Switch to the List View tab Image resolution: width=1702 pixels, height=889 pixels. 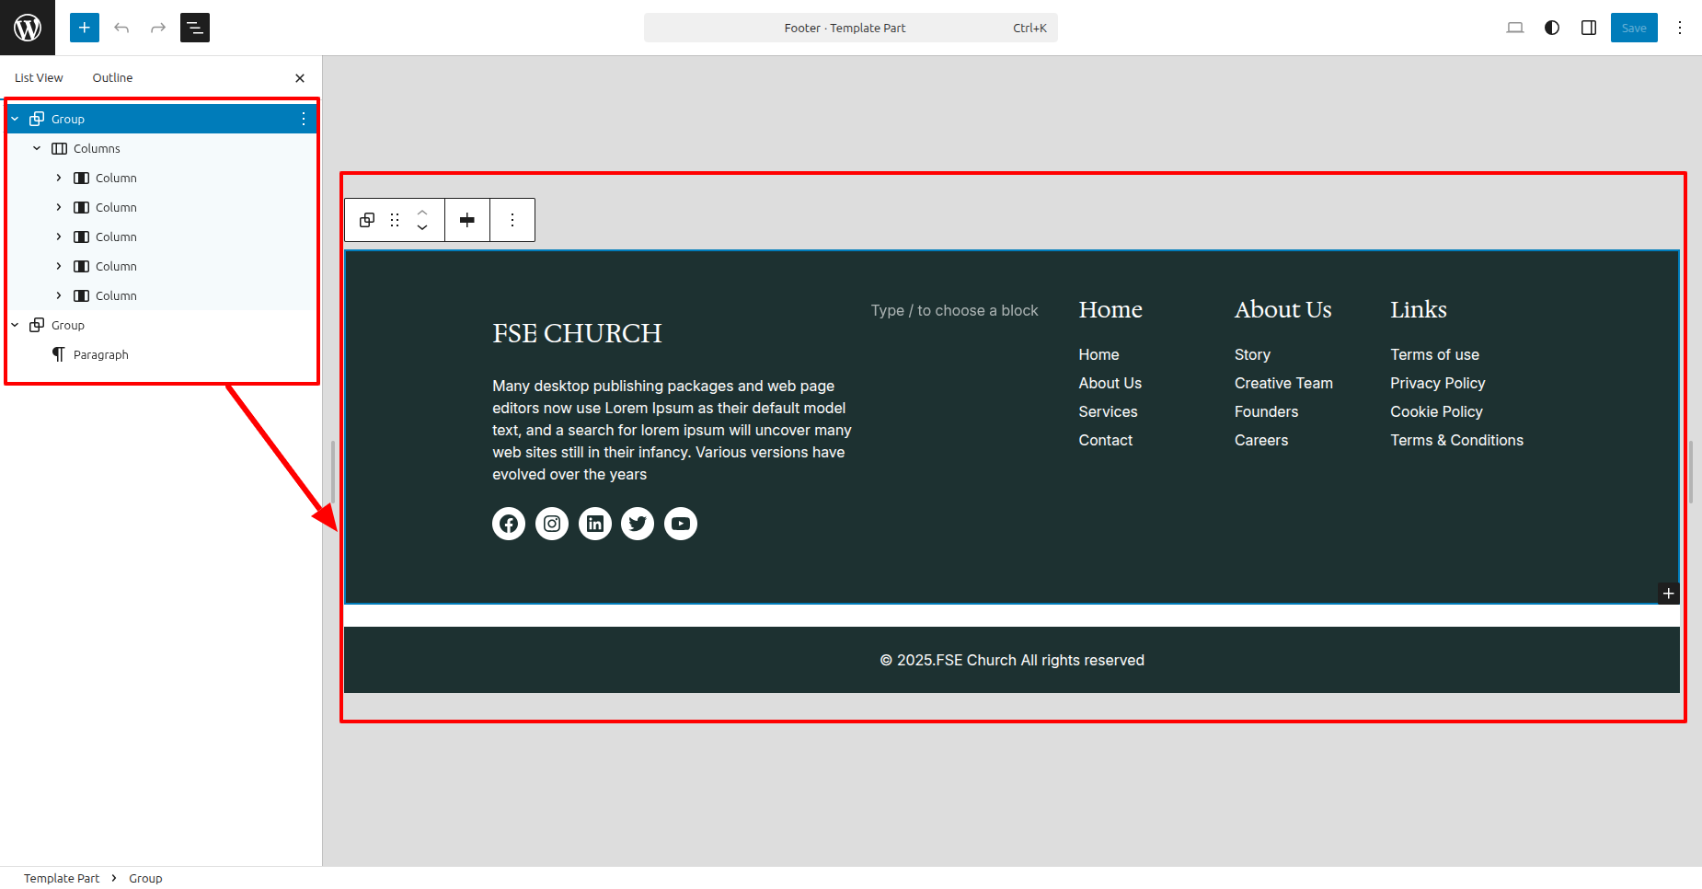point(39,78)
